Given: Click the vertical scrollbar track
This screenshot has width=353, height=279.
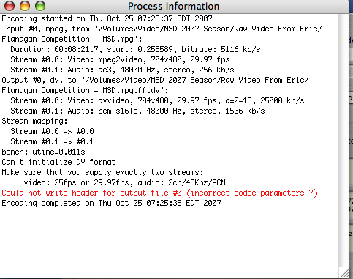Looking at the screenshot, I should 343,141.
